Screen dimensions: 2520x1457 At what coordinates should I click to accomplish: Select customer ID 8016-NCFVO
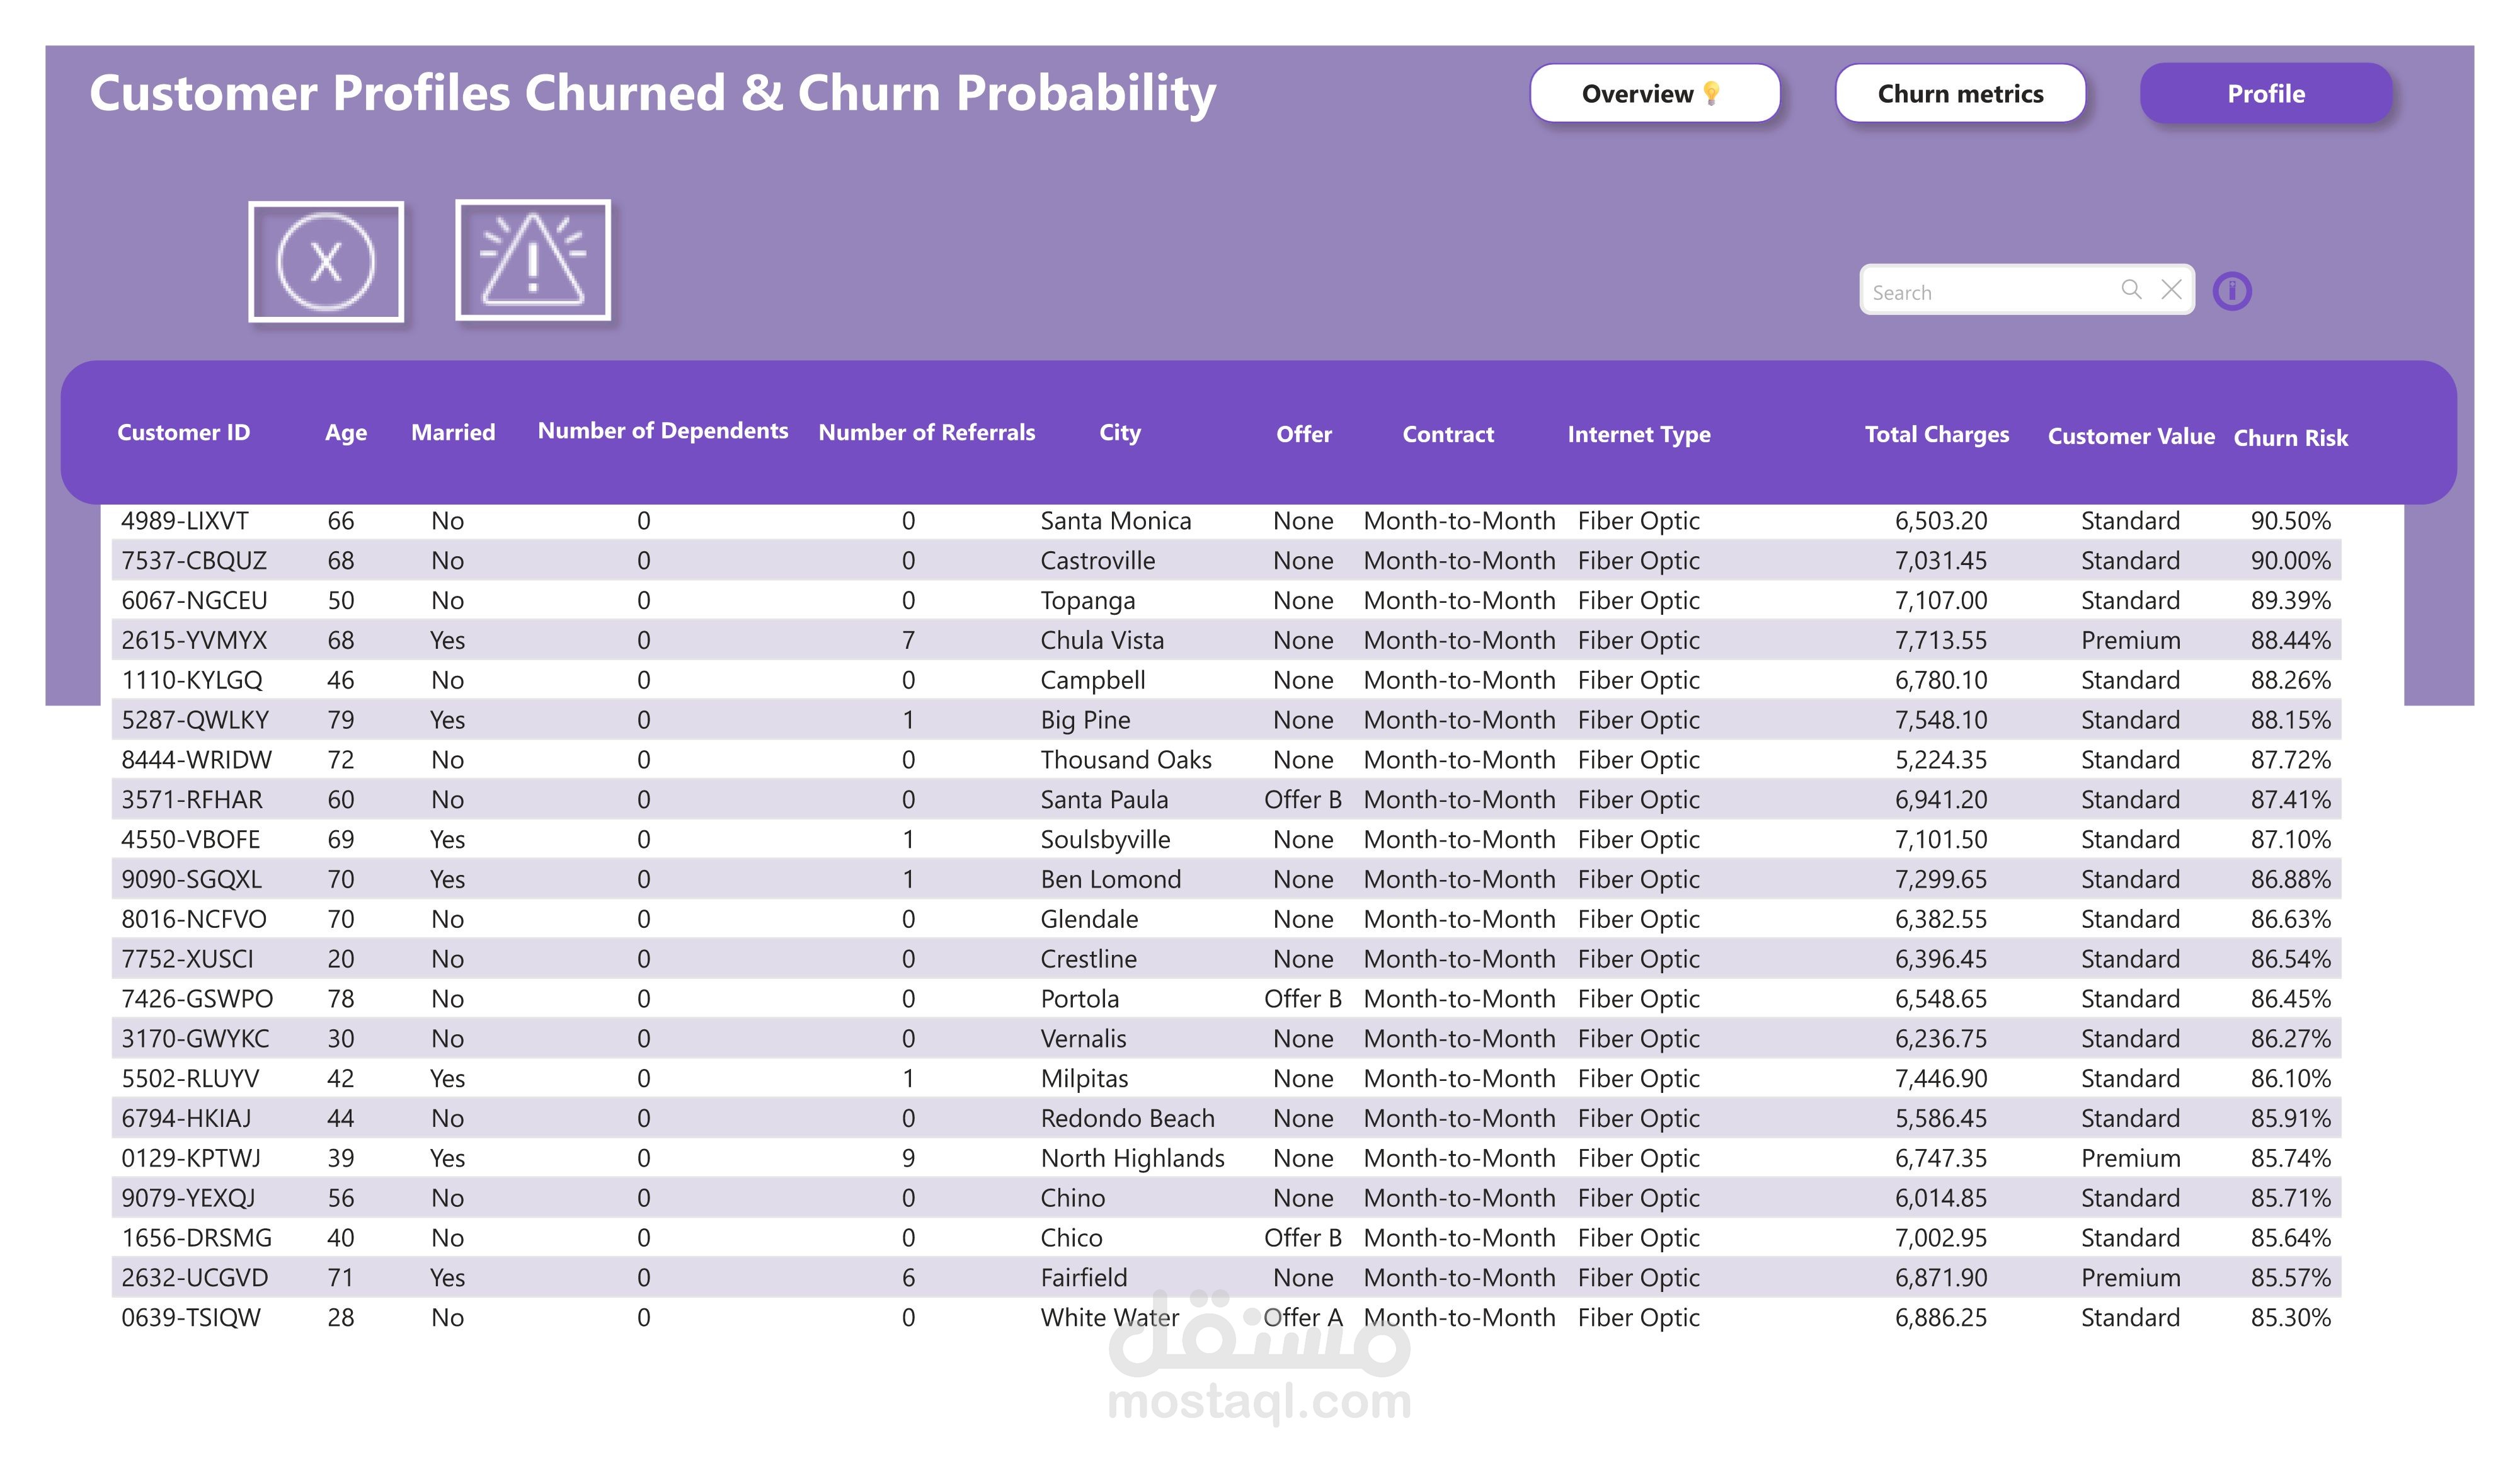pos(194,920)
